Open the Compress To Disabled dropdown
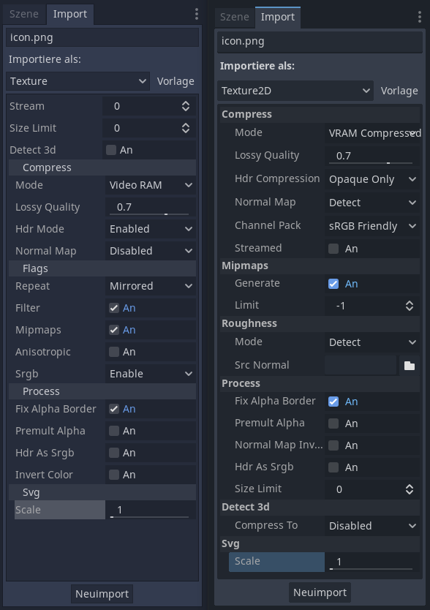The image size is (430, 610). pyautogui.click(x=372, y=525)
